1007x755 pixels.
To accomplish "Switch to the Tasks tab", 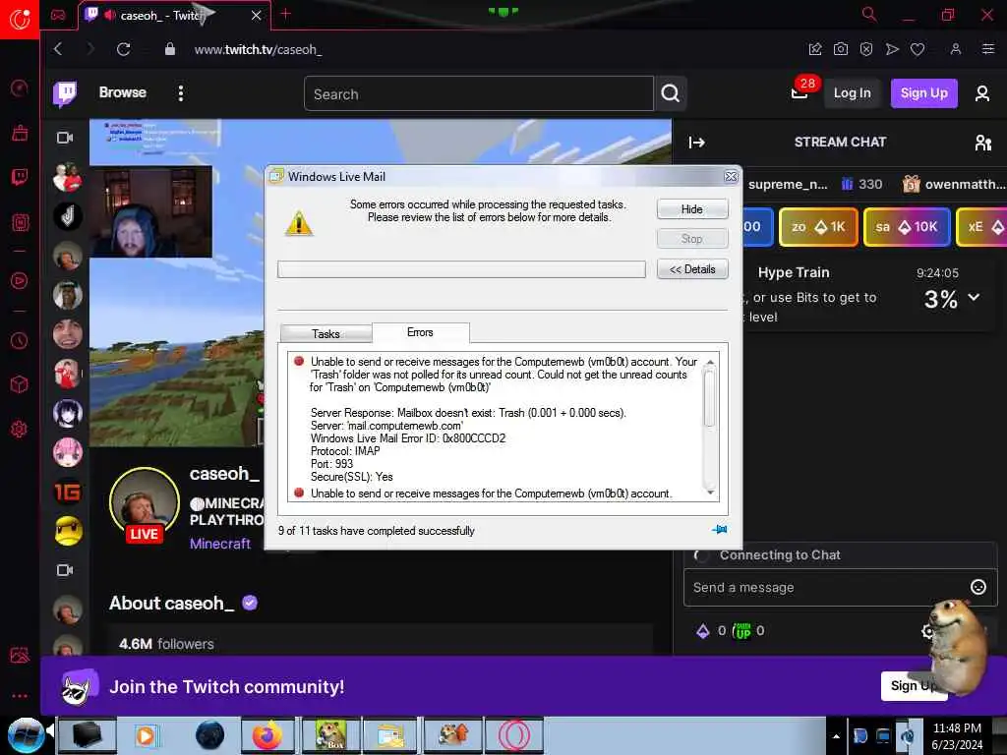I will coord(326,334).
